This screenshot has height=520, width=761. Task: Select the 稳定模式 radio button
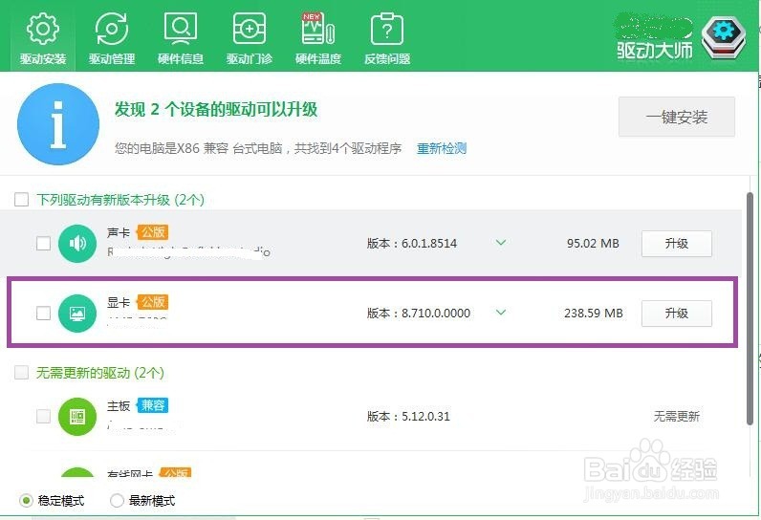[26, 500]
